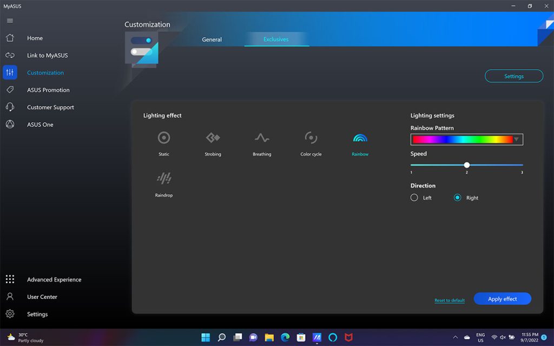The image size is (554, 346).
Task: Select the Color cycle effect icon
Action: pyautogui.click(x=311, y=138)
